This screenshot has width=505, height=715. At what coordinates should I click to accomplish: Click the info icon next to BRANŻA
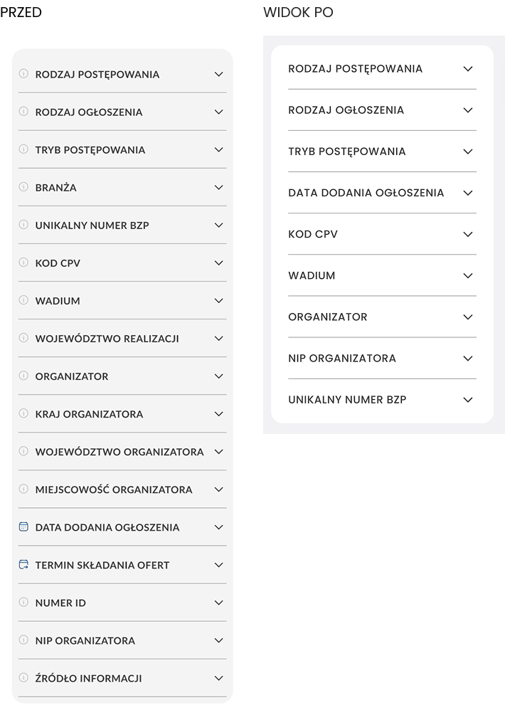coord(23,186)
